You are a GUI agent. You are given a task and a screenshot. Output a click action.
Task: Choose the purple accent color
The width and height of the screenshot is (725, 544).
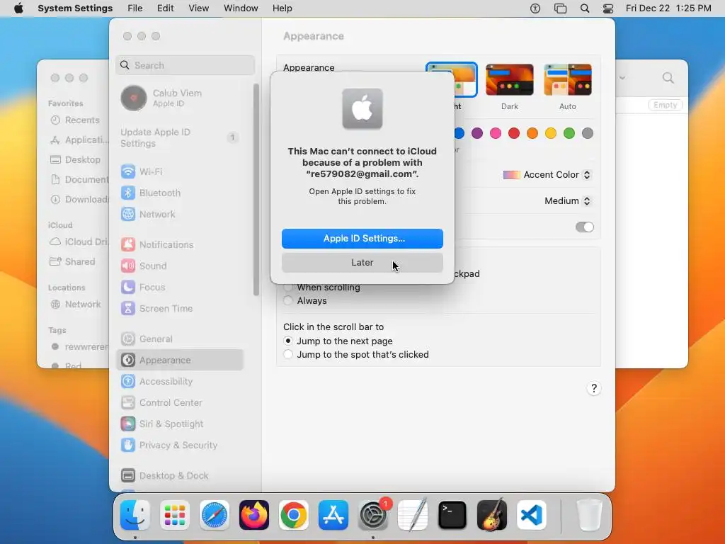[477, 133]
